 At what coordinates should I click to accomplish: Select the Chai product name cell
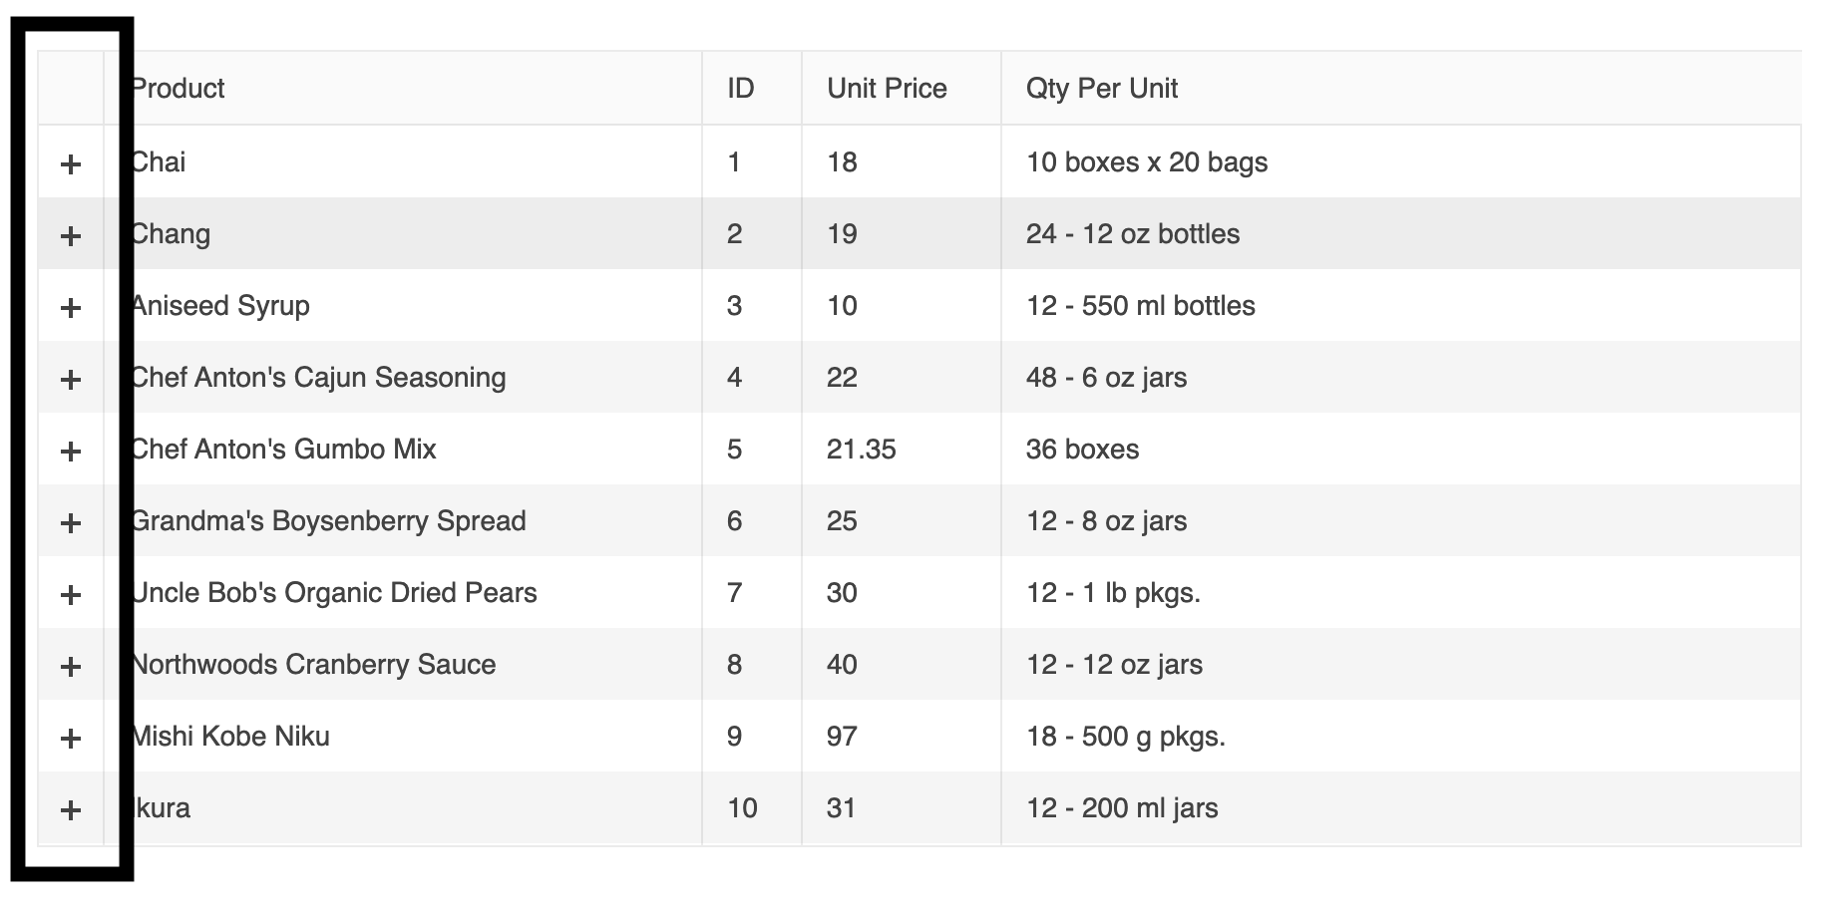click(160, 162)
